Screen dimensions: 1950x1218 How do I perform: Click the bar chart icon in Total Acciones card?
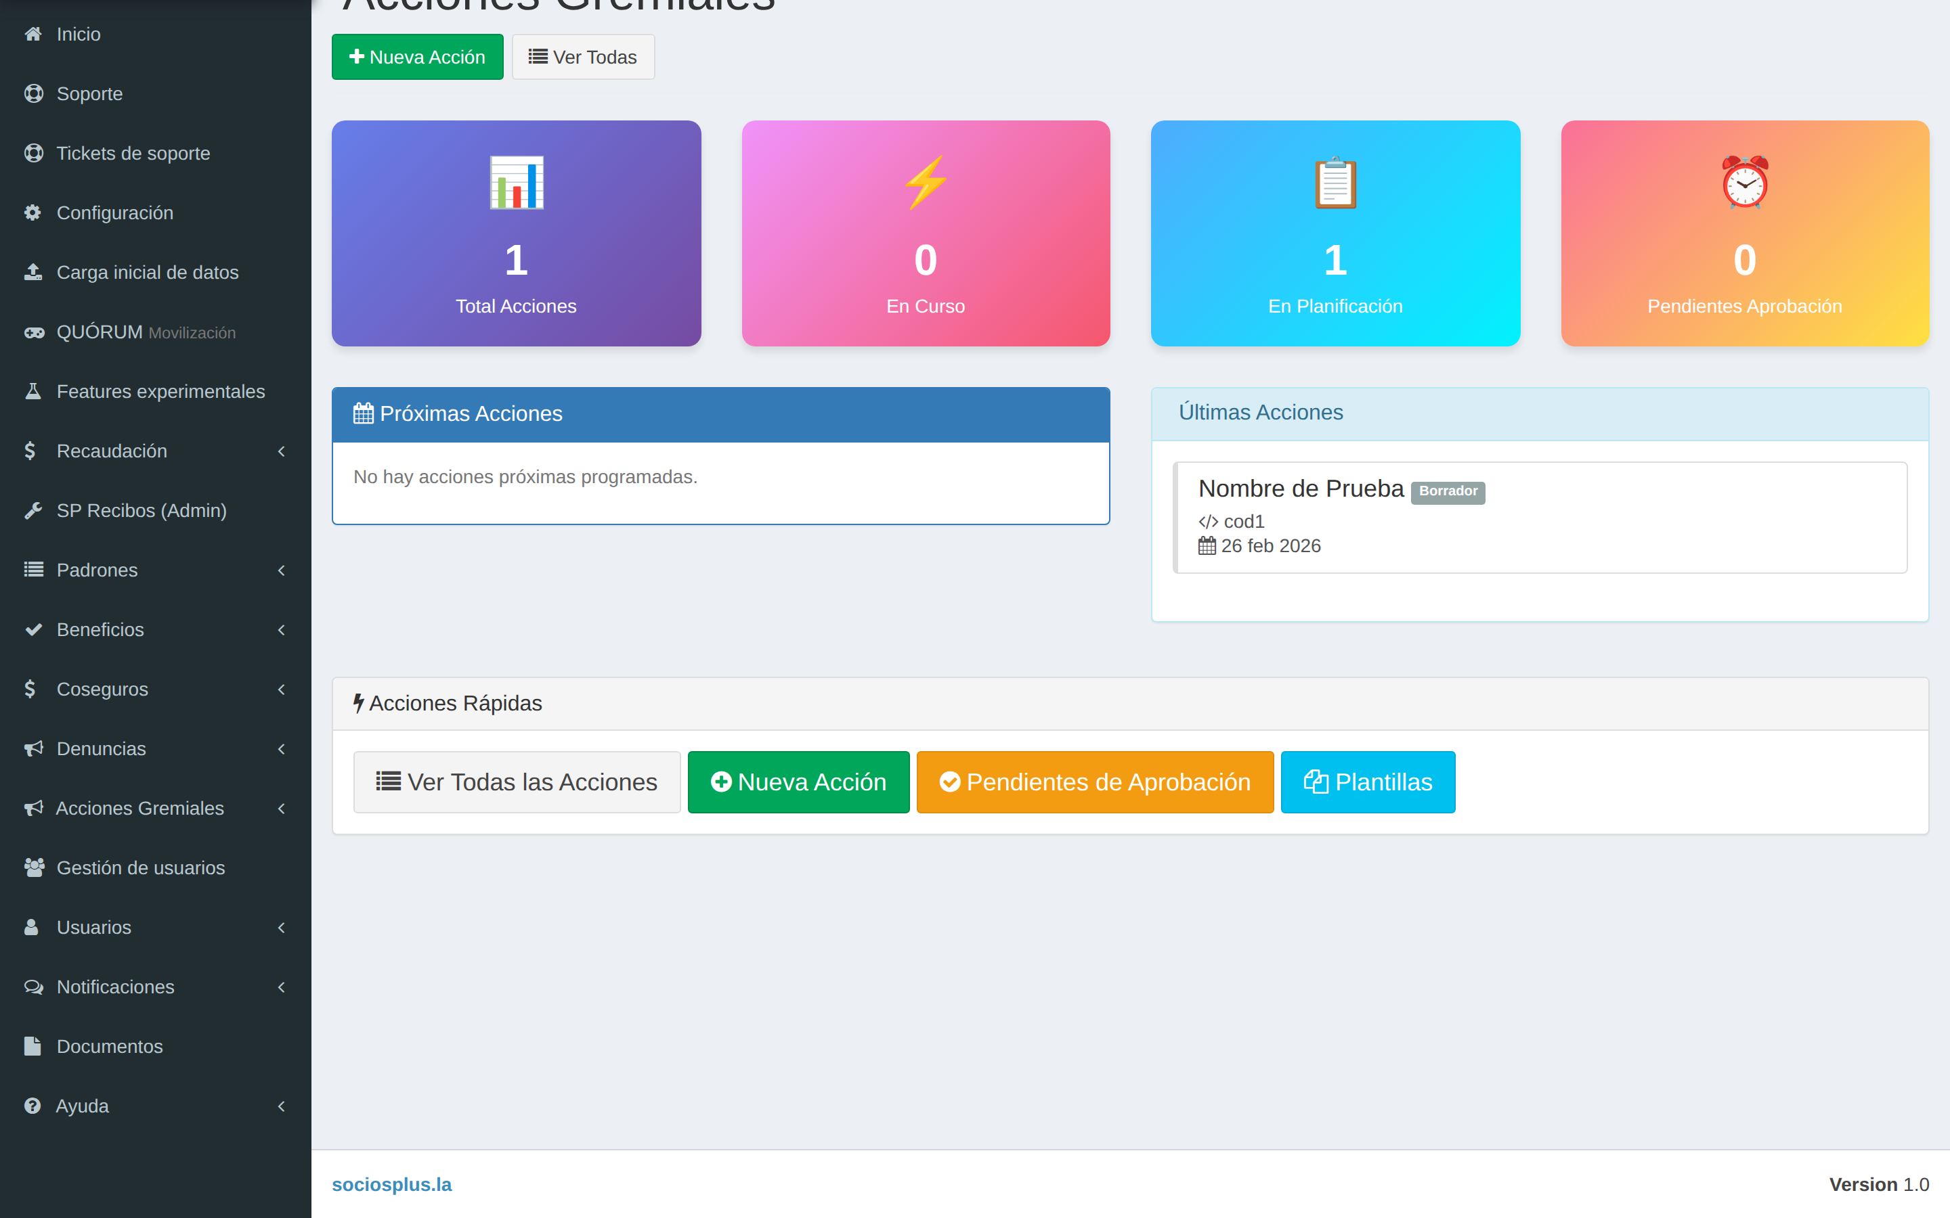[517, 183]
